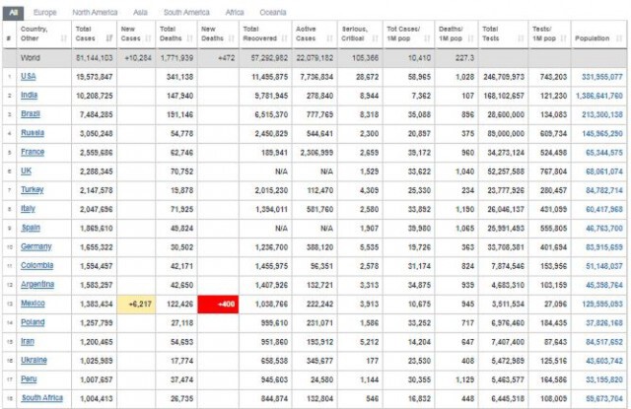Open the Iran country link

[28, 341]
